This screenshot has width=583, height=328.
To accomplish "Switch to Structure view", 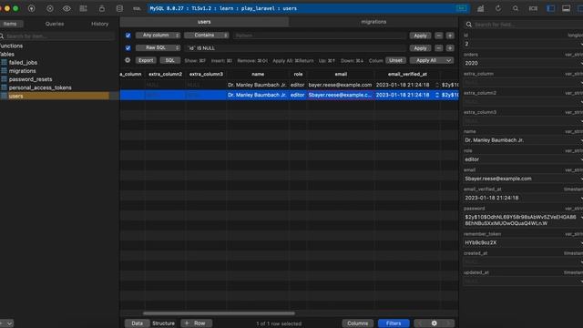I will [x=163, y=323].
